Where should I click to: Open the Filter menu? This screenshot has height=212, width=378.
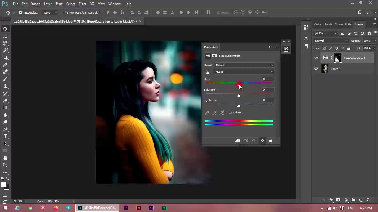82,4
